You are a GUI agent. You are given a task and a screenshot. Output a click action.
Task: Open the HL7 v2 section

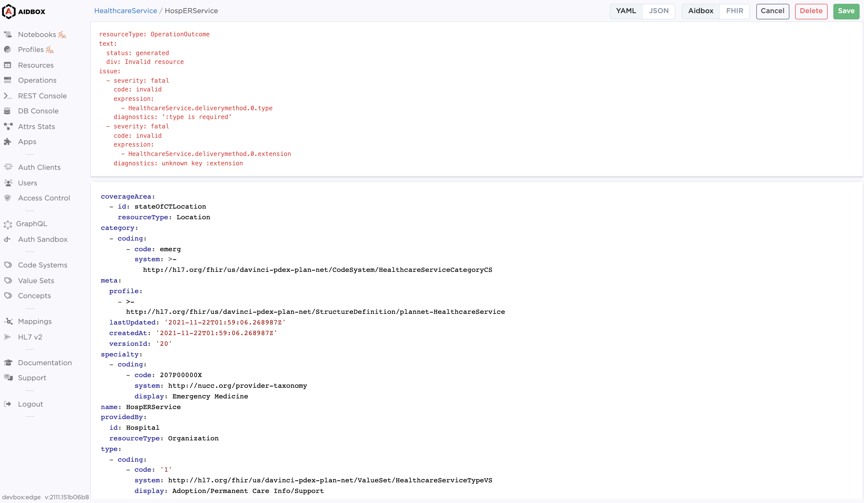coord(30,337)
